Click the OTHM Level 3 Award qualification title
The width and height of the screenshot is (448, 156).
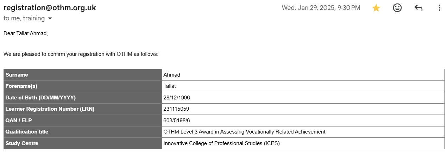[245, 132]
